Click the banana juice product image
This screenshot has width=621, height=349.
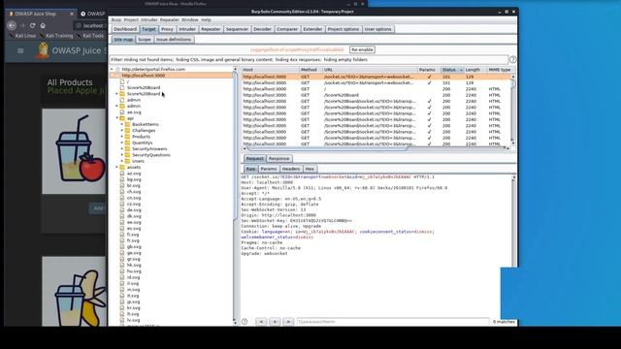[x=75, y=291]
